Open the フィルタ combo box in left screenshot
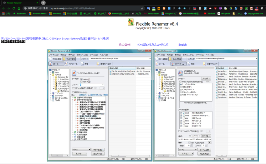This screenshot has width=266, height=164. tap(92, 85)
